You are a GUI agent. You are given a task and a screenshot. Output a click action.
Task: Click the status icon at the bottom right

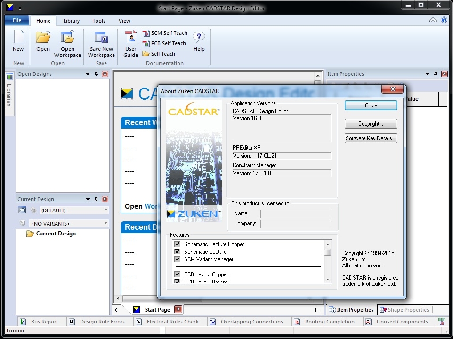pyautogui.click(x=442, y=322)
